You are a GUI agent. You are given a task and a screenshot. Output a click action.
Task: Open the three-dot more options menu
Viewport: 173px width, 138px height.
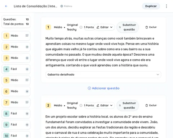pyautogui.click(x=167, y=6)
